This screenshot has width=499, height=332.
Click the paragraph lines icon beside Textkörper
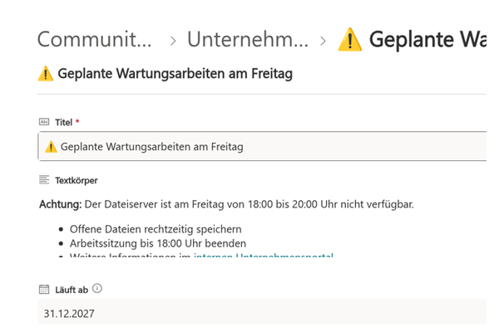coord(44,180)
